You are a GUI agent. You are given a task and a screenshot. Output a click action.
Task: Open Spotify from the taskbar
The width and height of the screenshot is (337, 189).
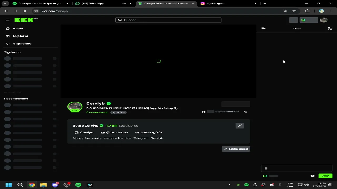tap(78, 185)
